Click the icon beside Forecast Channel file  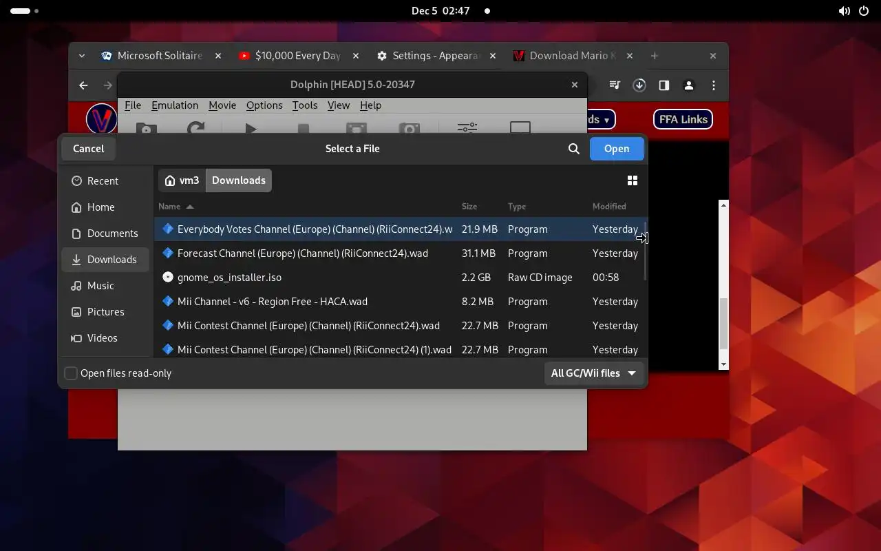(167, 253)
